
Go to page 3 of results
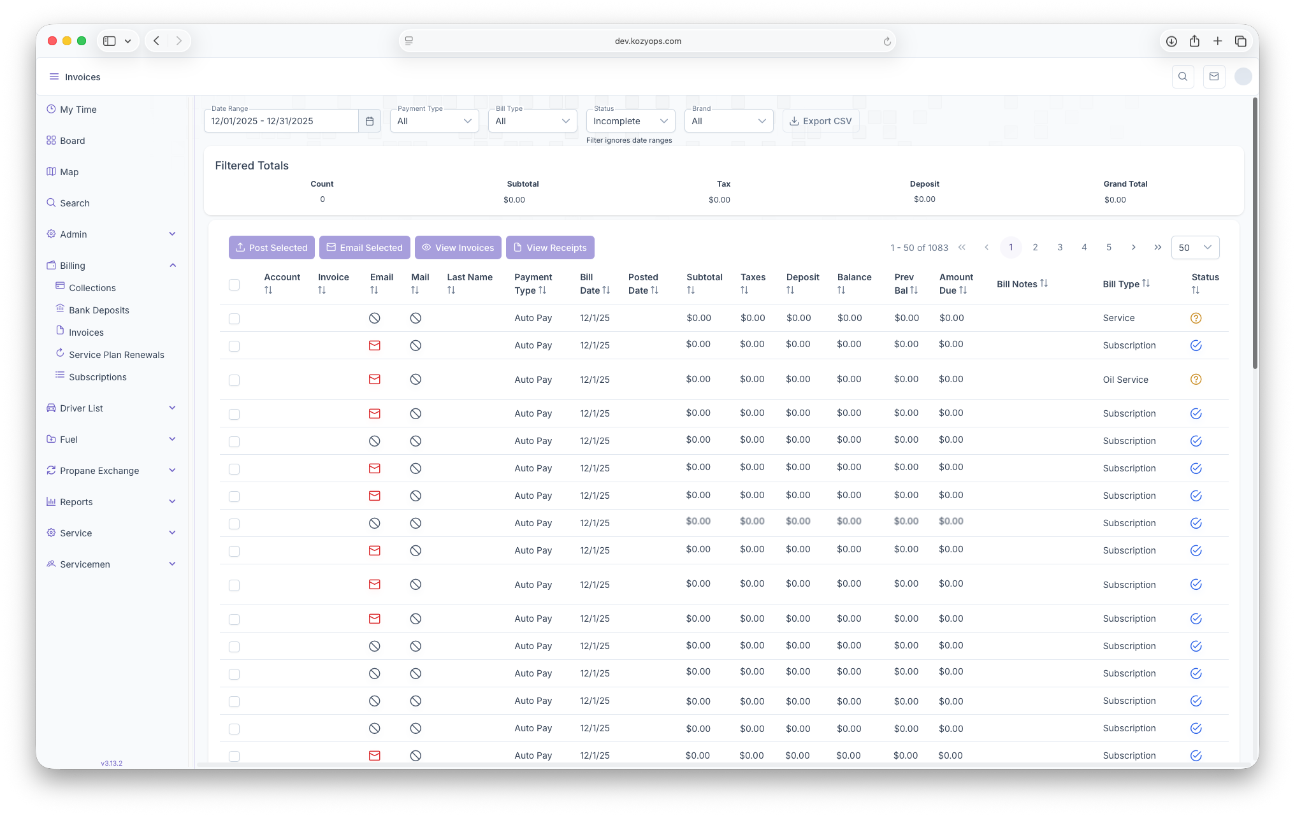coord(1060,247)
